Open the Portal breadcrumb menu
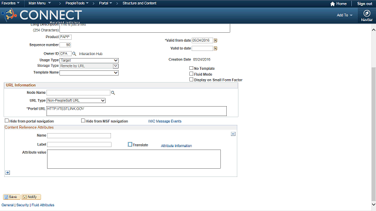Screen dimensions: 376x211 coord(106,4)
